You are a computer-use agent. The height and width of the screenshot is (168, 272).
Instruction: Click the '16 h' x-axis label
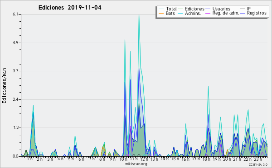tap(185, 159)
